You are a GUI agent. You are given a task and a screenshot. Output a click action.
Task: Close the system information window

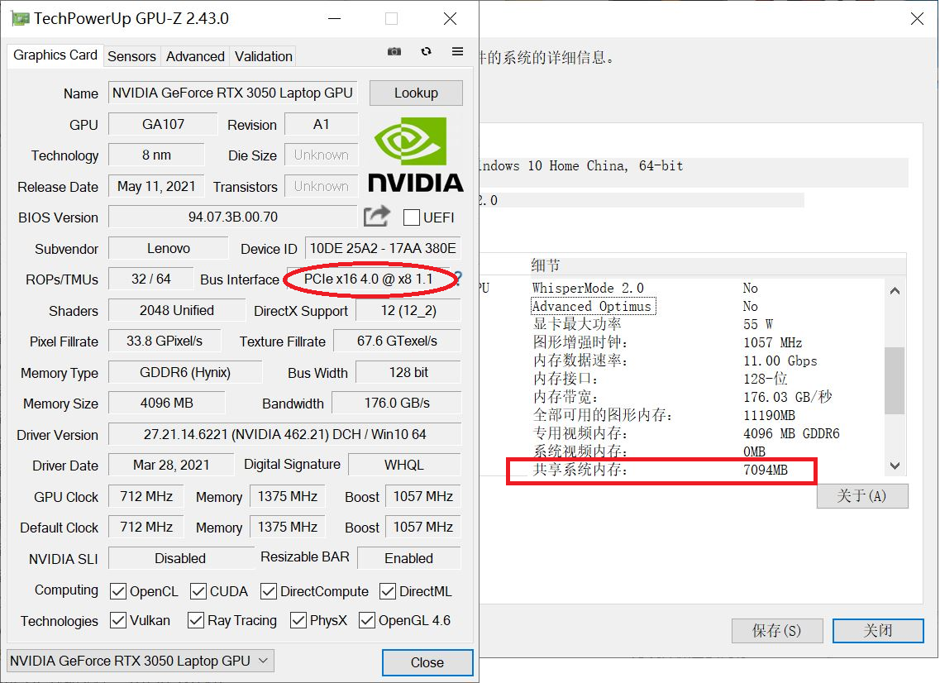coord(917,18)
